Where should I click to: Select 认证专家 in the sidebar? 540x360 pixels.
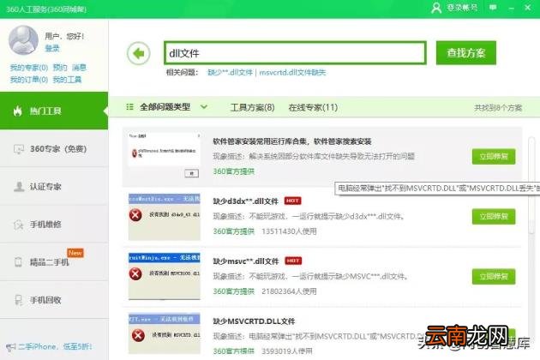click(x=54, y=186)
